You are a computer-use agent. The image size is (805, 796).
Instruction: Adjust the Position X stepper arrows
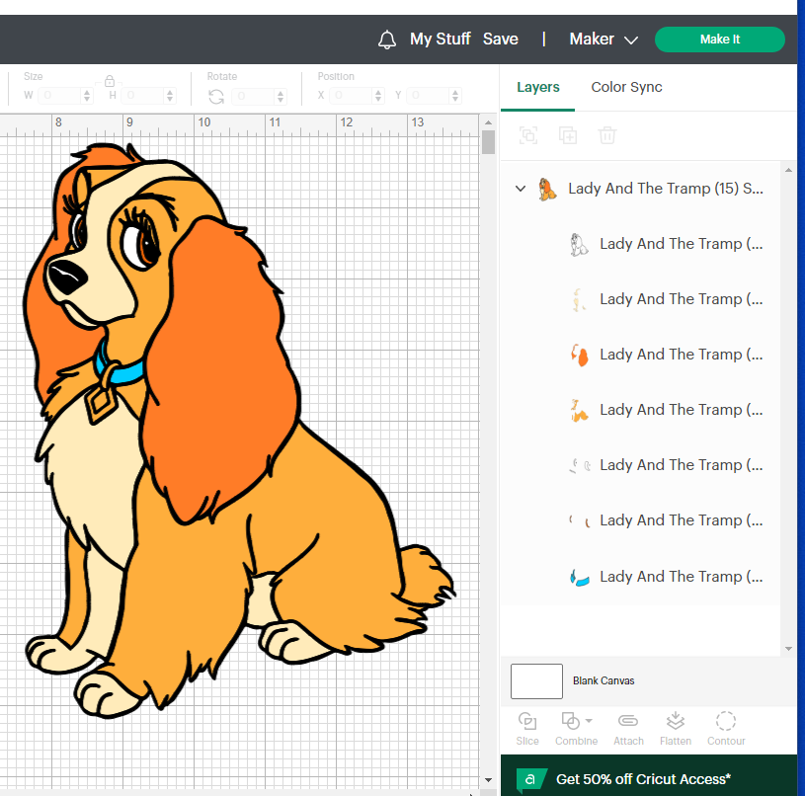click(378, 96)
